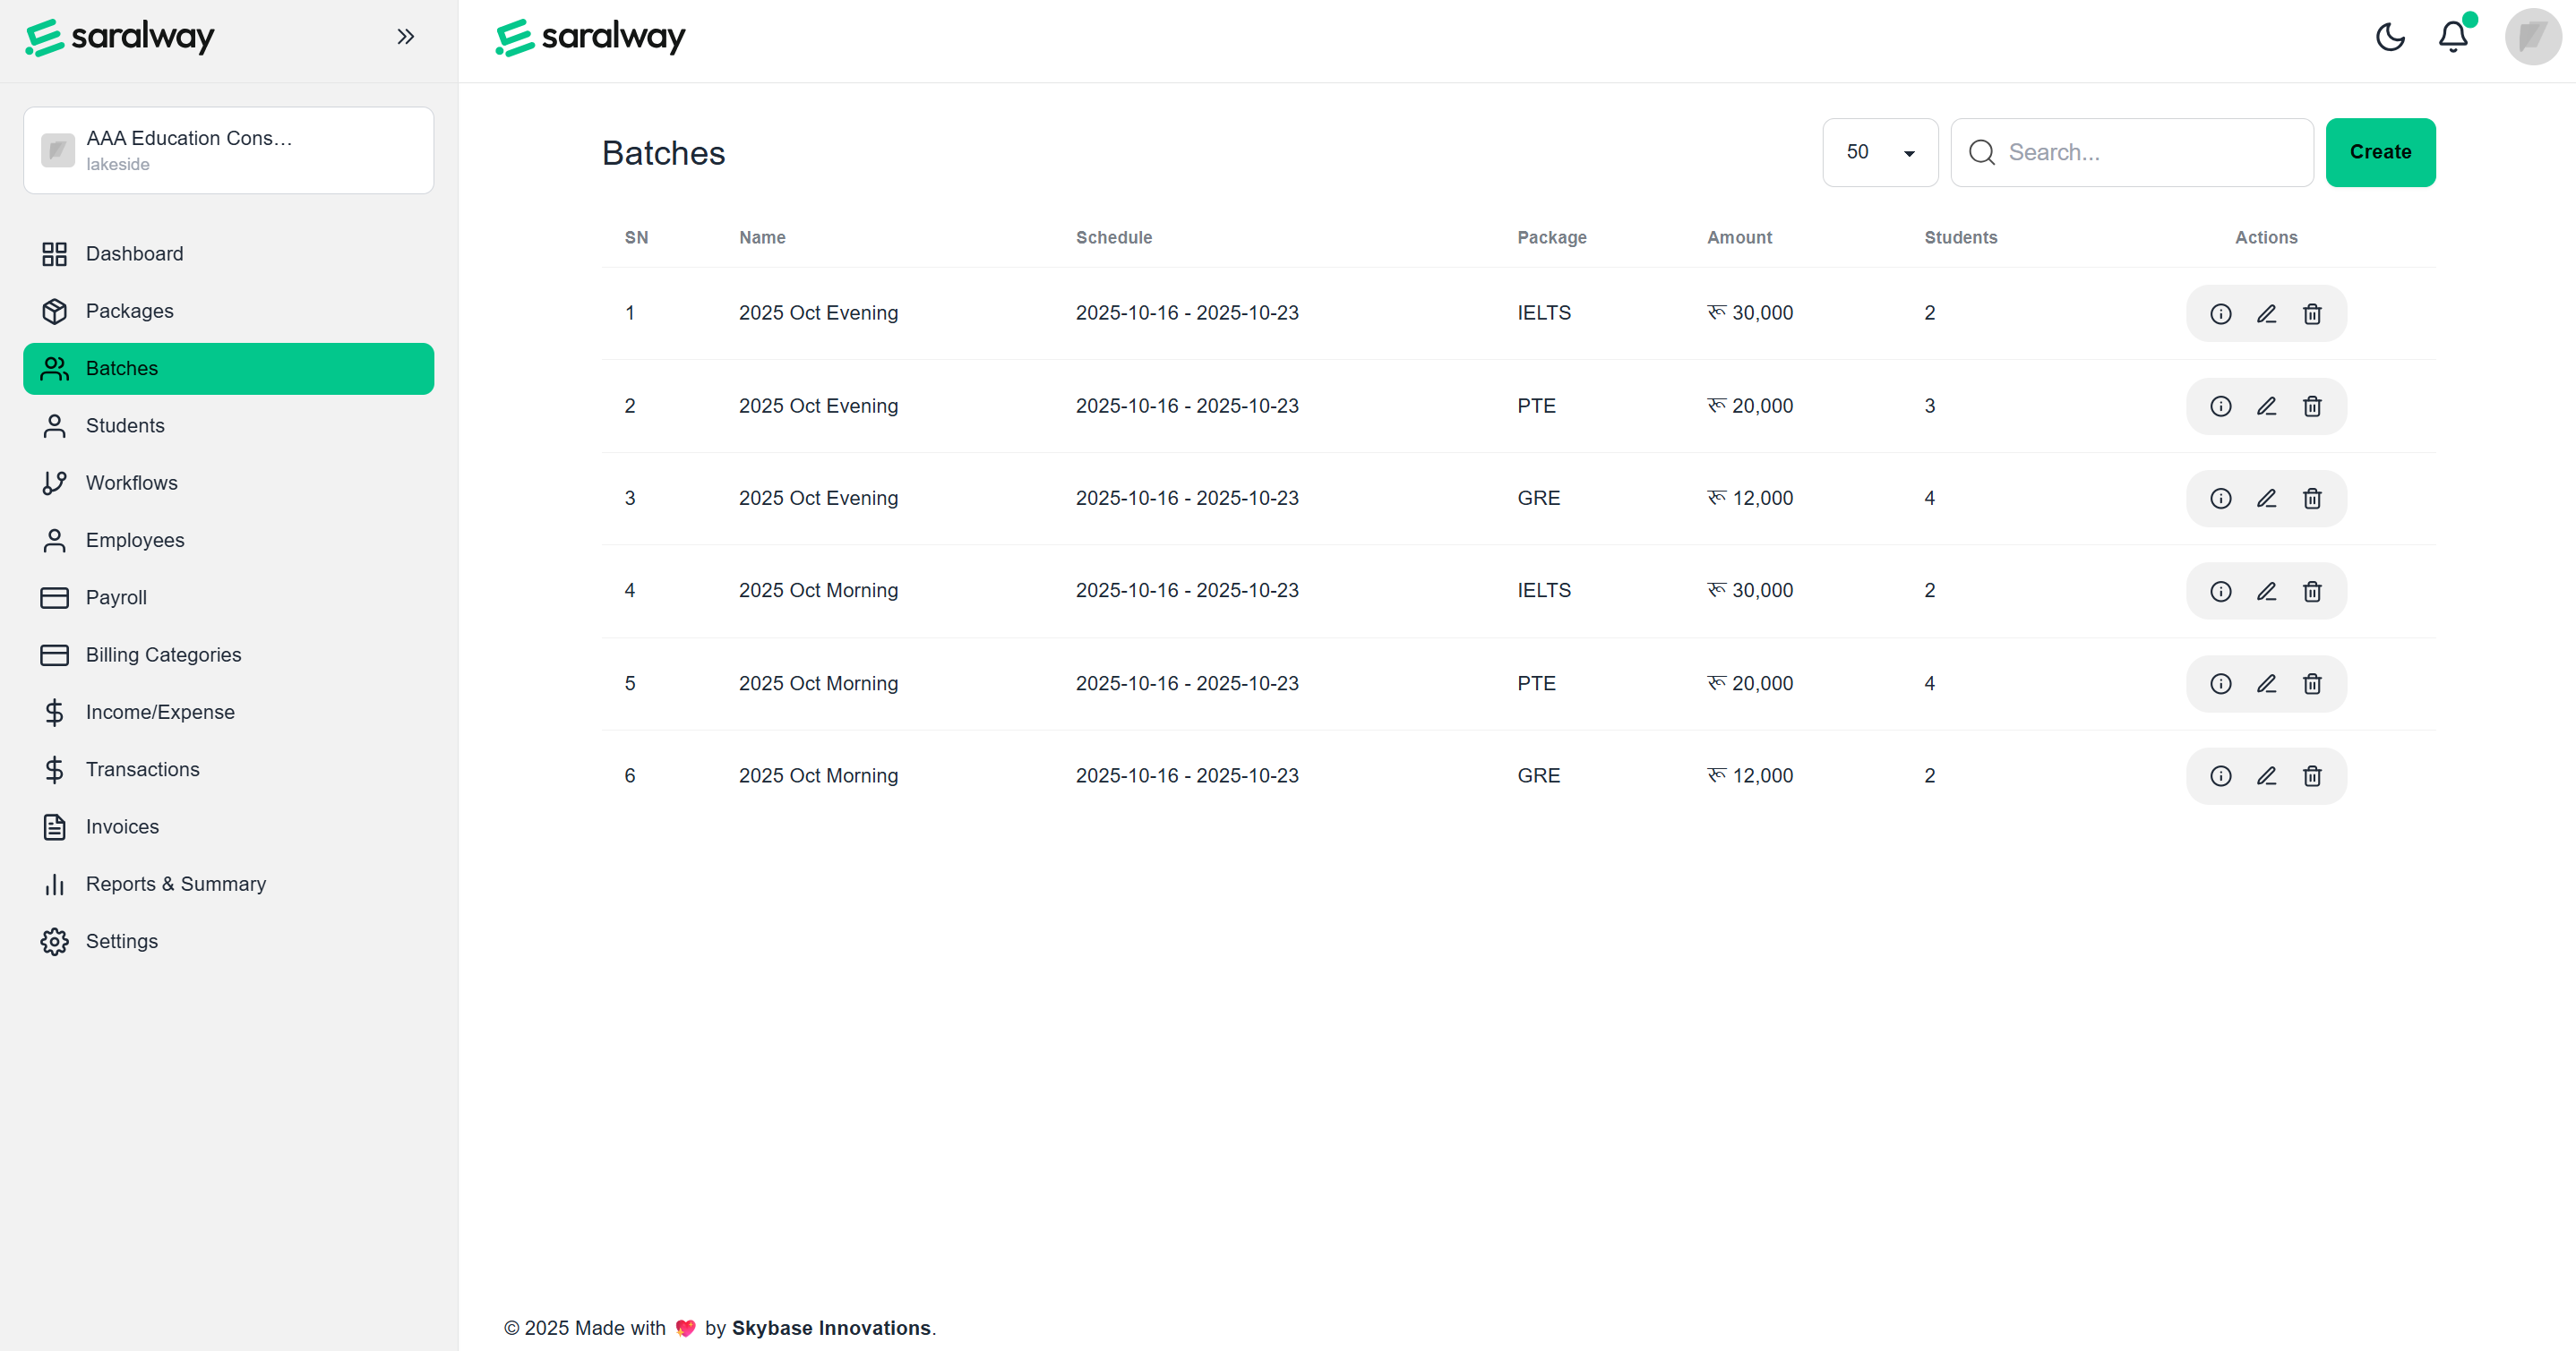Image resolution: width=2576 pixels, height=1351 pixels.
Task: Open Skybase Innovations footer link
Action: (x=830, y=1328)
